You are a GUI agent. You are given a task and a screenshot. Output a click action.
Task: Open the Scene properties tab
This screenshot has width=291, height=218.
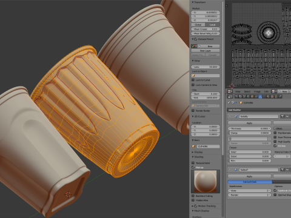tap(244, 96)
